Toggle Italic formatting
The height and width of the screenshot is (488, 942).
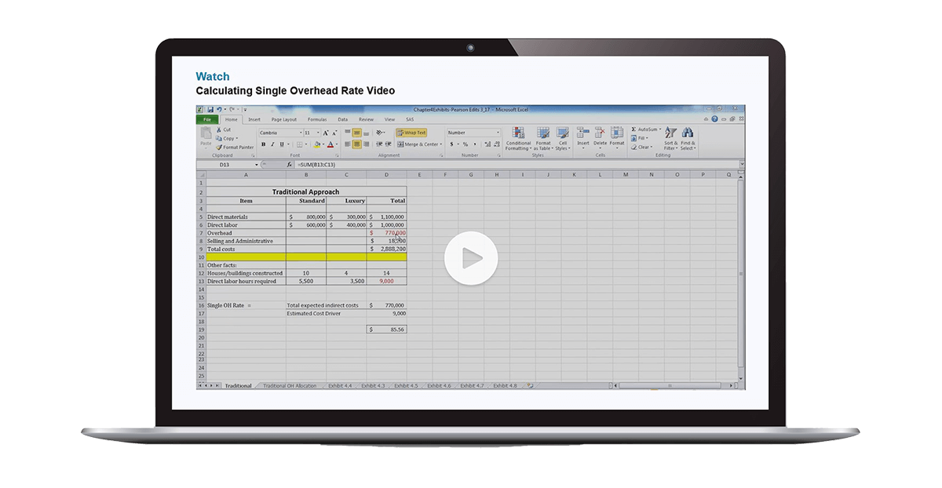pyautogui.click(x=272, y=144)
